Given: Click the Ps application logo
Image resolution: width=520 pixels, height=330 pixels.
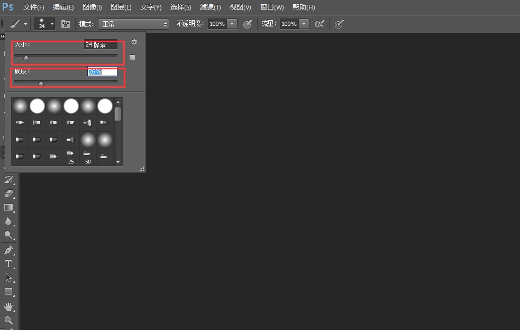Looking at the screenshot, I should (x=7, y=7).
